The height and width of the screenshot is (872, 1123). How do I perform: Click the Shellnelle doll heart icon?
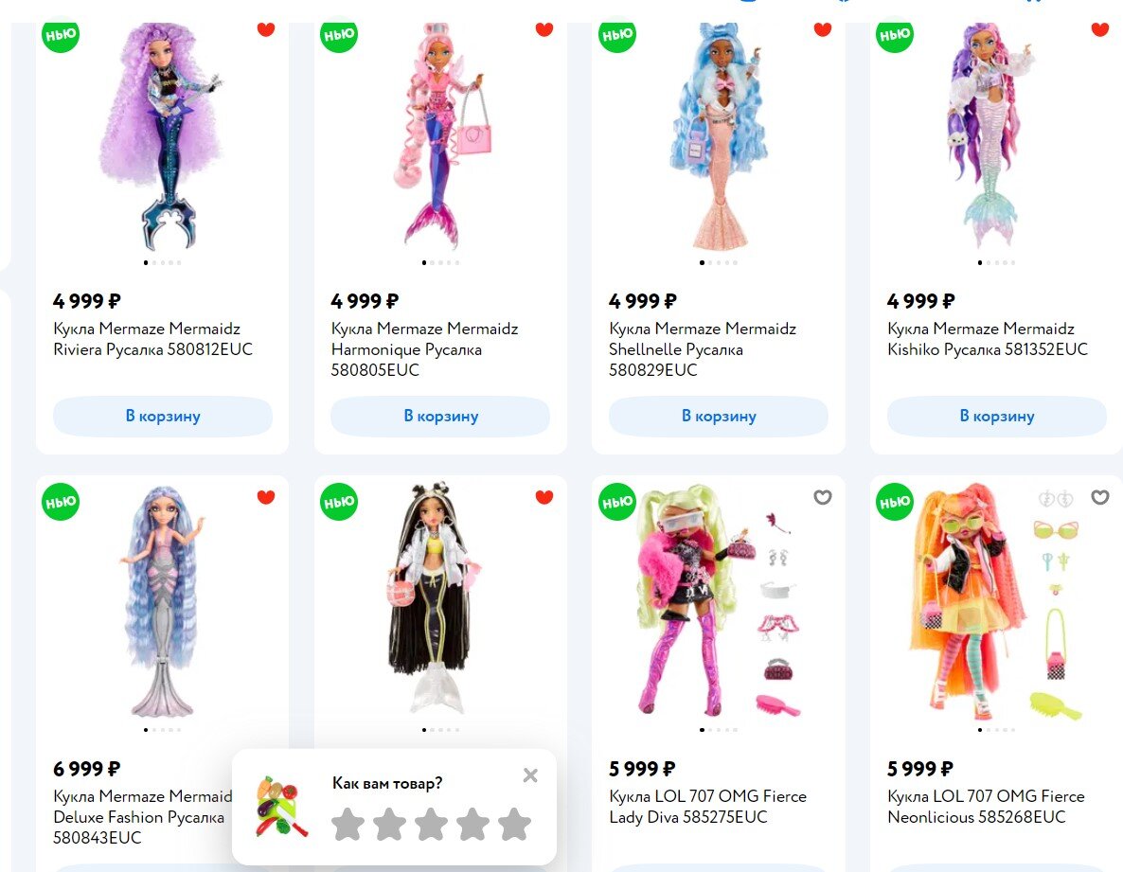[x=822, y=29]
